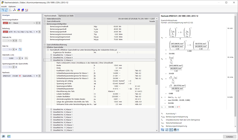Select Ergebnisse für Iteration row
The height and width of the screenshot is (140, 238).
point(101,52)
